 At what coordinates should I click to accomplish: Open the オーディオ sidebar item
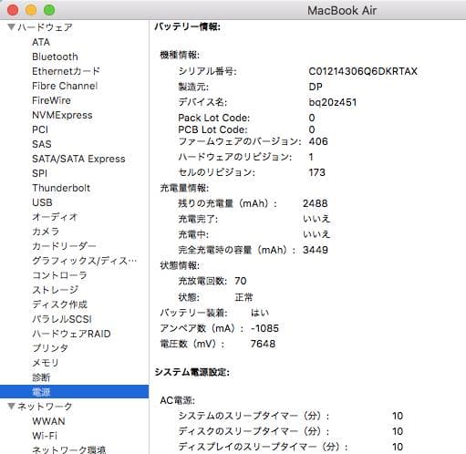(x=55, y=217)
